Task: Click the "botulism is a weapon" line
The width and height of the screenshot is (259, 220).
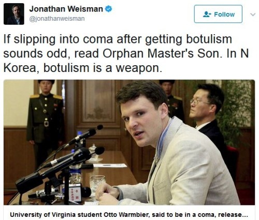Action: (103, 68)
